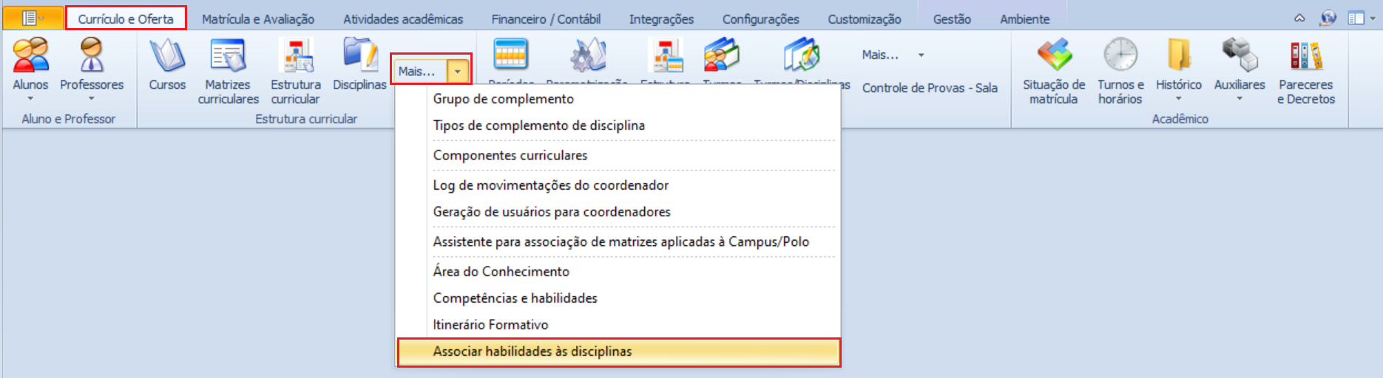Switch to the Financeiro / Contábil tab
This screenshot has width=1383, height=378.
coord(546,19)
